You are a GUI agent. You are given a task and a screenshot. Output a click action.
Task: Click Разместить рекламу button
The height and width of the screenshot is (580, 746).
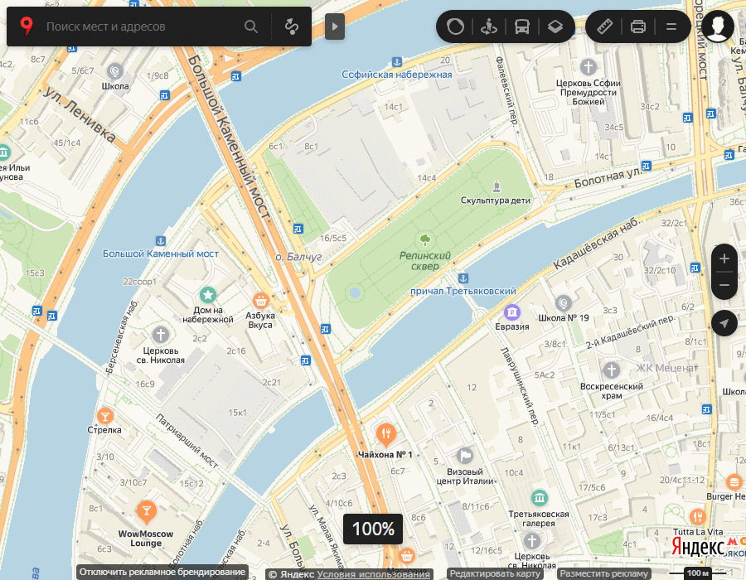tap(603, 574)
